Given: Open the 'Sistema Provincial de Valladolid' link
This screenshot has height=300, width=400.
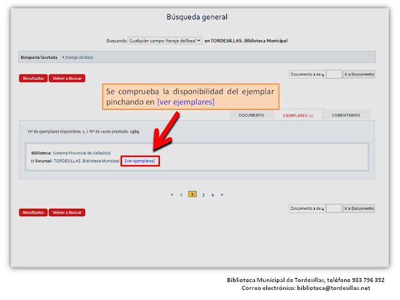Looking at the screenshot, I should coord(82,153).
